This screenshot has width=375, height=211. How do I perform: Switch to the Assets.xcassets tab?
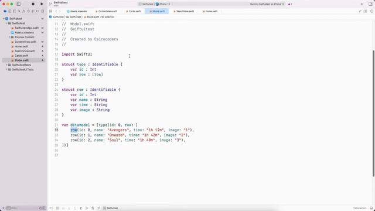pos(77,11)
